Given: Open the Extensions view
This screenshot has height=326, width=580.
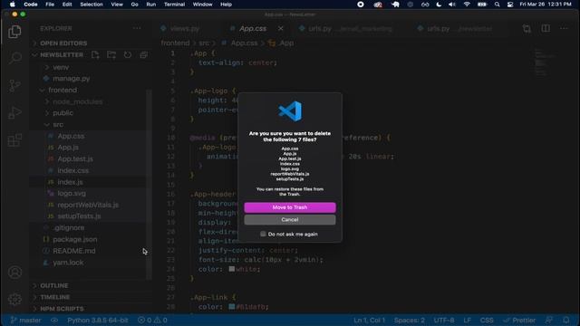Looking at the screenshot, I should pos(14,140).
